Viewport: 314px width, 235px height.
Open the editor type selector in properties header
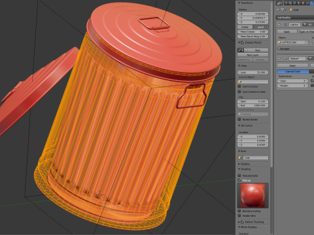279,3
